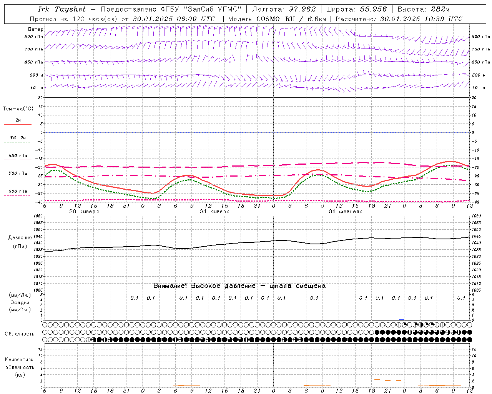Click the 'Высота: 282м' elevation label

(x=424, y=9)
